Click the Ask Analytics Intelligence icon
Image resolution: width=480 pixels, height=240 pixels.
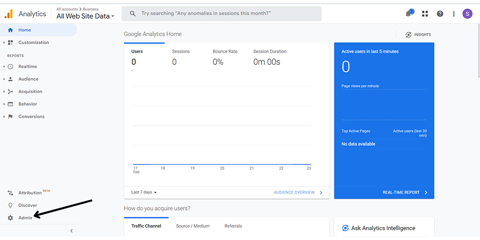[345, 228]
